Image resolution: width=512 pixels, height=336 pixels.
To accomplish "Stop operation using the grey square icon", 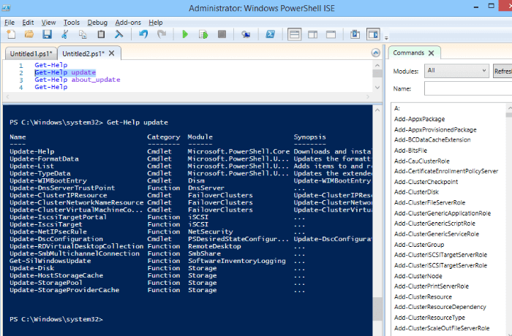I will coord(222,34).
